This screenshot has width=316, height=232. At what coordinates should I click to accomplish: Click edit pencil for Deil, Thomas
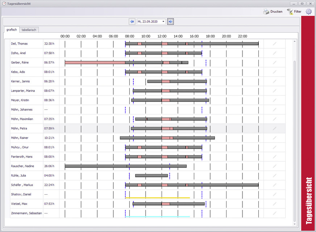pyautogui.click(x=274, y=44)
